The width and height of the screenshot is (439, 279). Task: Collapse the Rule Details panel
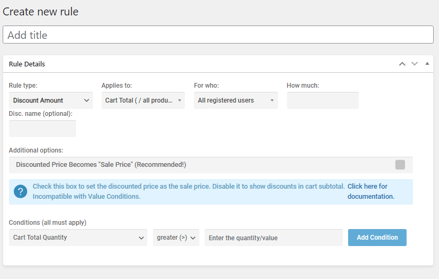click(x=427, y=64)
